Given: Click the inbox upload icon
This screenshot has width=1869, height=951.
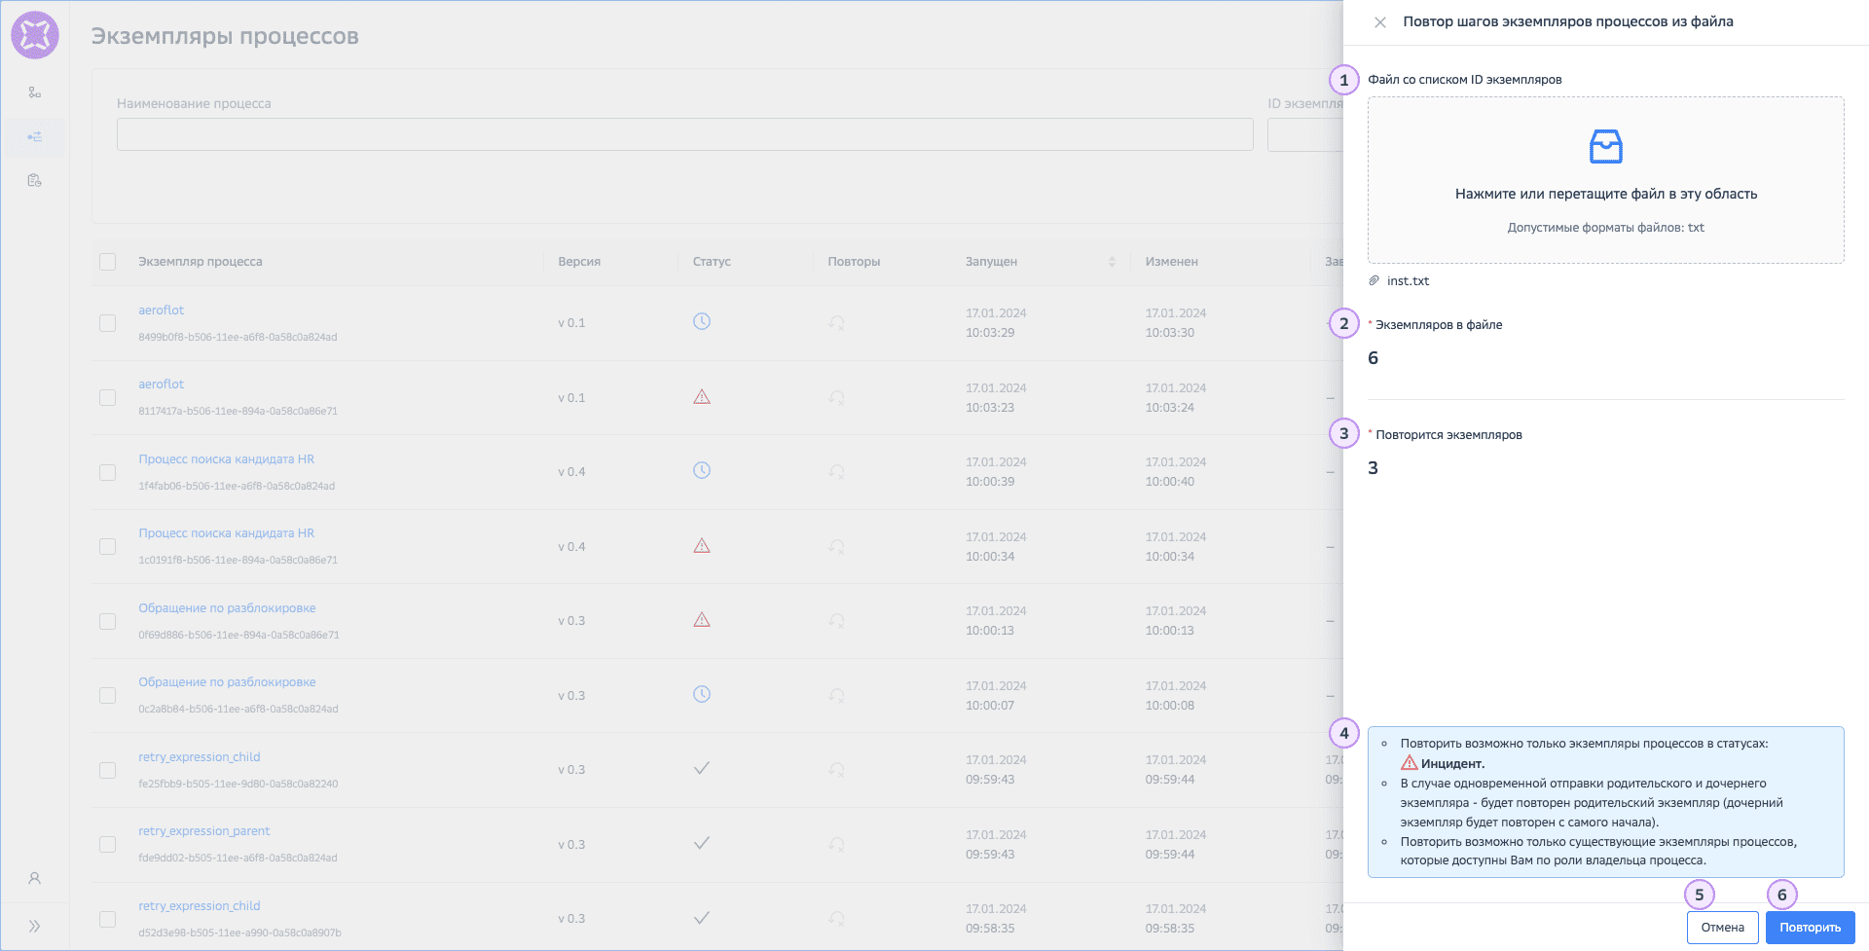Looking at the screenshot, I should 1605,147.
